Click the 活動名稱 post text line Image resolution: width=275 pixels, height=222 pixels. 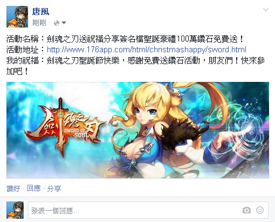(125, 39)
